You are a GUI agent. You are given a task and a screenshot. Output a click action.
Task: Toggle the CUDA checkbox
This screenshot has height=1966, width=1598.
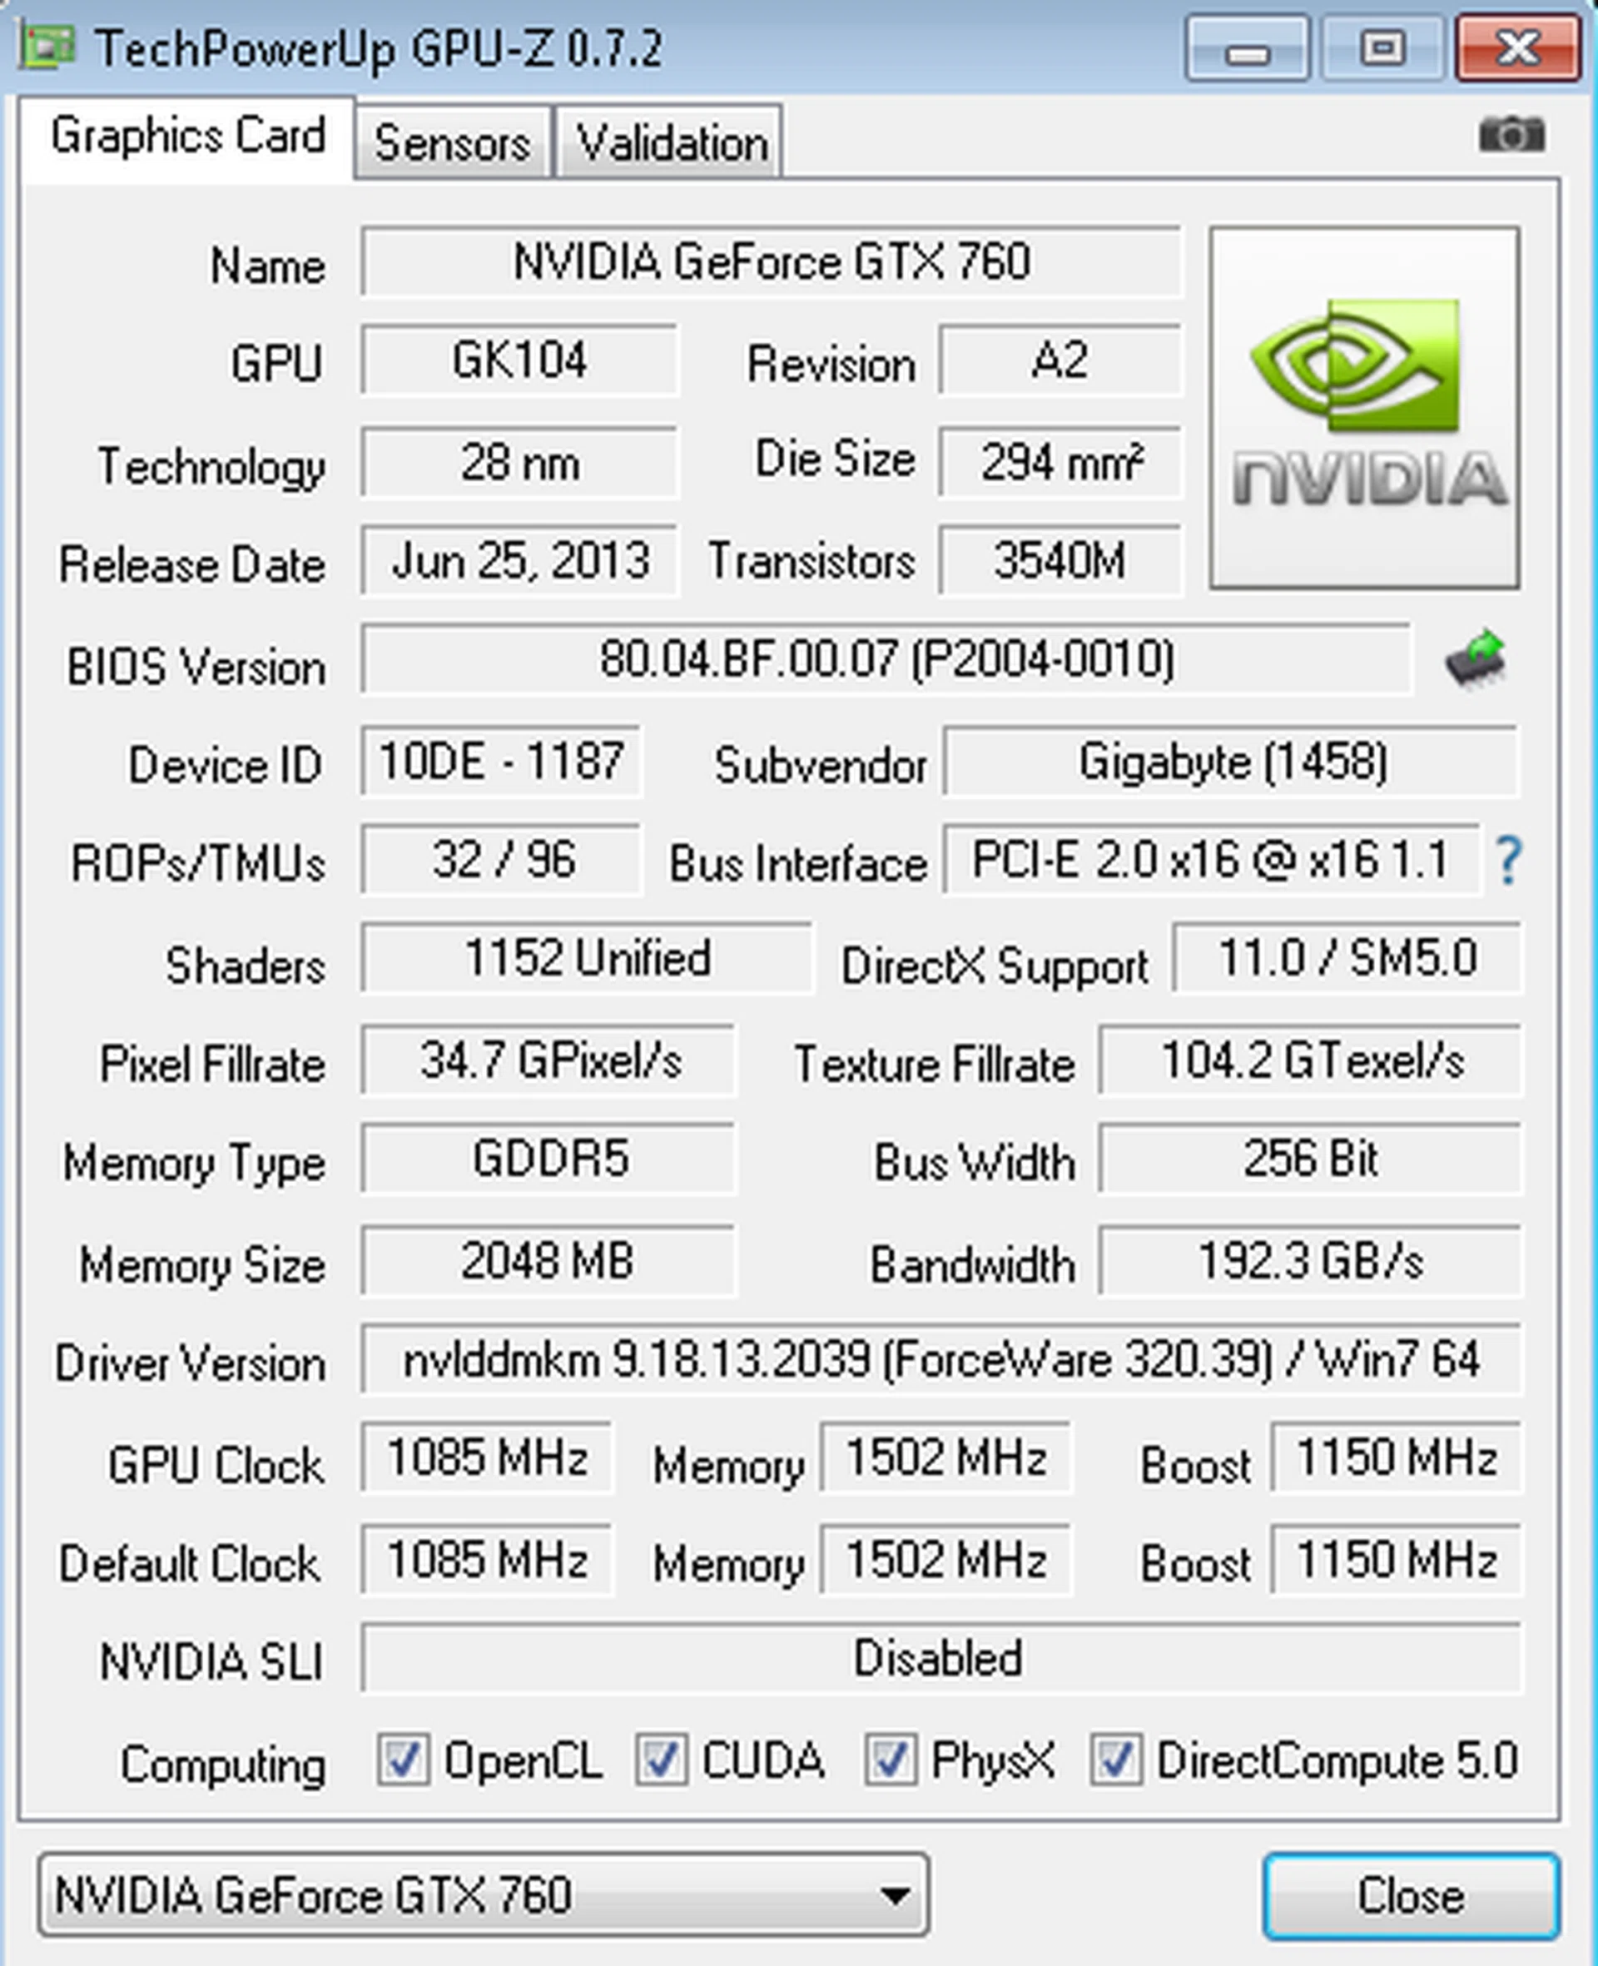click(661, 1759)
